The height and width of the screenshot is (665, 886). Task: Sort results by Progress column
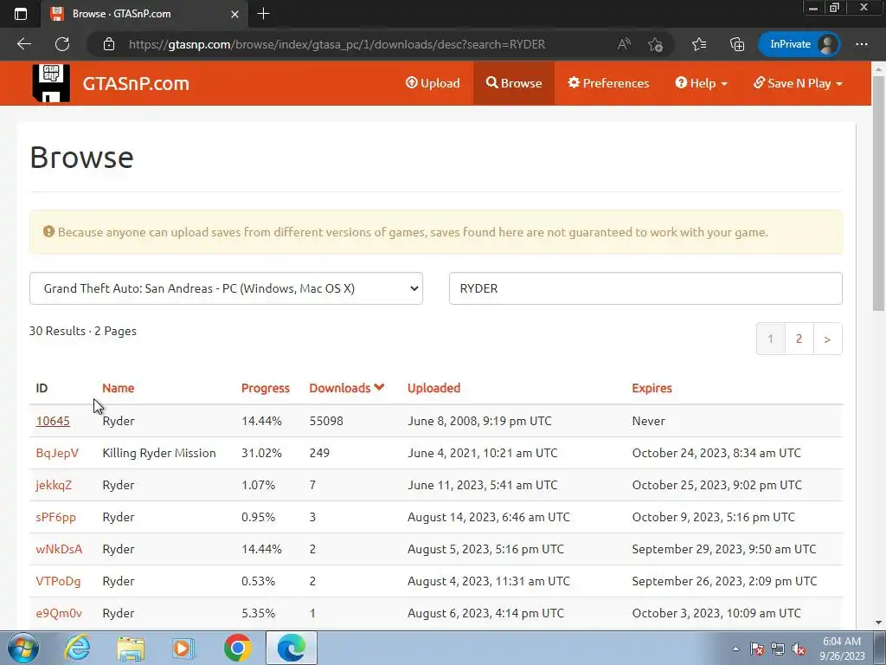pyautogui.click(x=265, y=388)
